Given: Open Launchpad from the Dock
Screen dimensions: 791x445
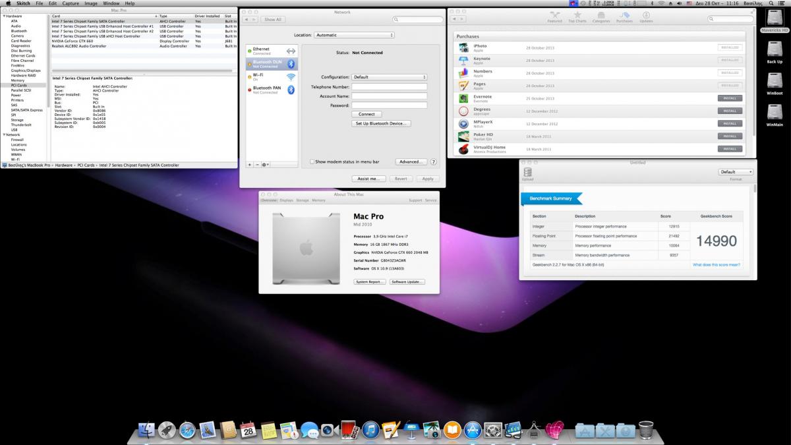Looking at the screenshot, I should tap(167, 430).
